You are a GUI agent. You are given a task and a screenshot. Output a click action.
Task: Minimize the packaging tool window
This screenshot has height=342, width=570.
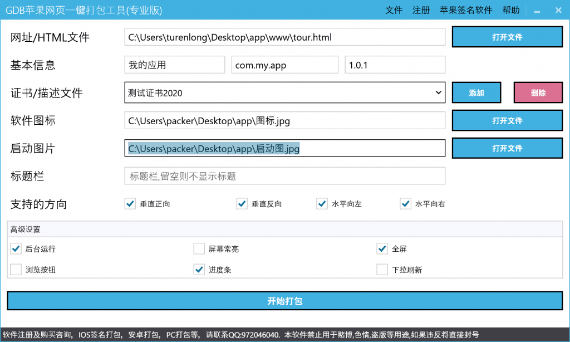pyautogui.click(x=537, y=11)
